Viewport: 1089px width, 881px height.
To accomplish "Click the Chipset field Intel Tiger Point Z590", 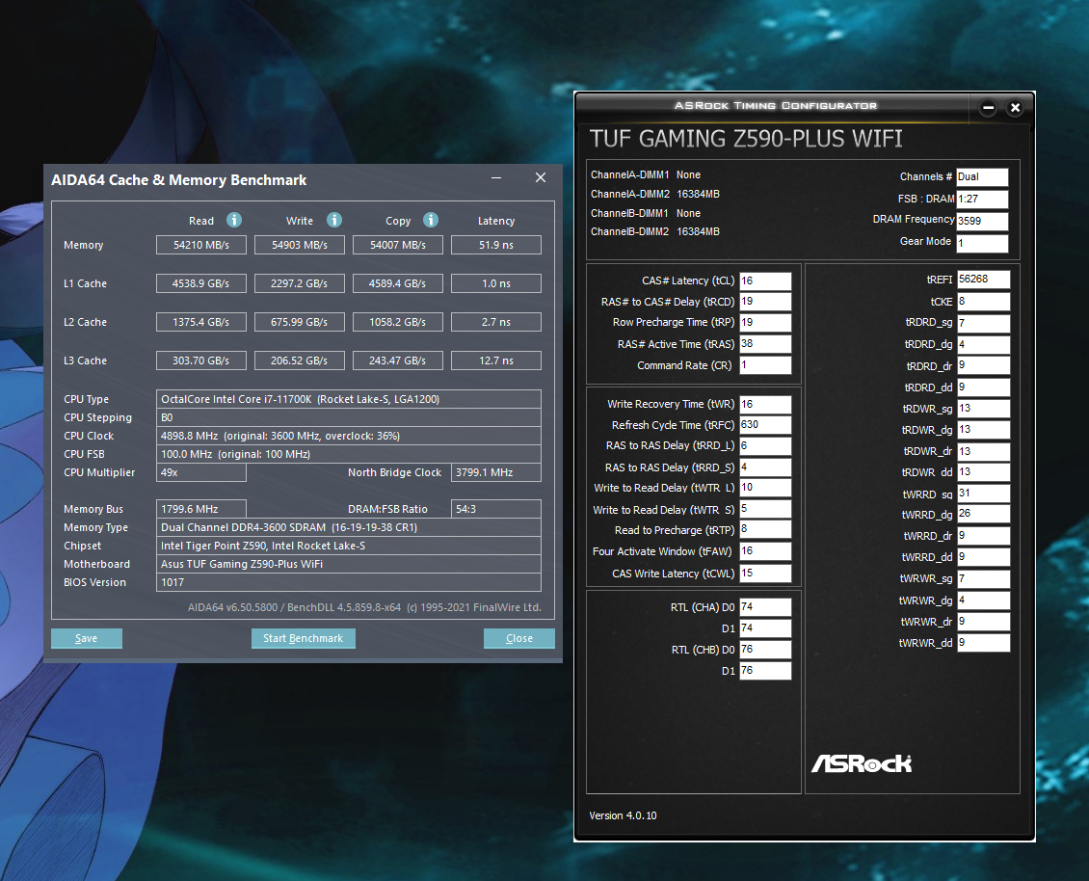I will (349, 546).
